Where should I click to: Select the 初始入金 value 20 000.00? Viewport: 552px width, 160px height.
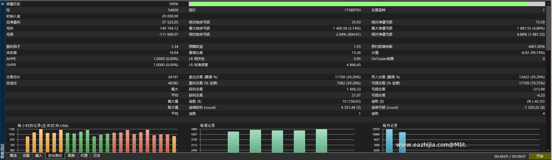[170, 16]
